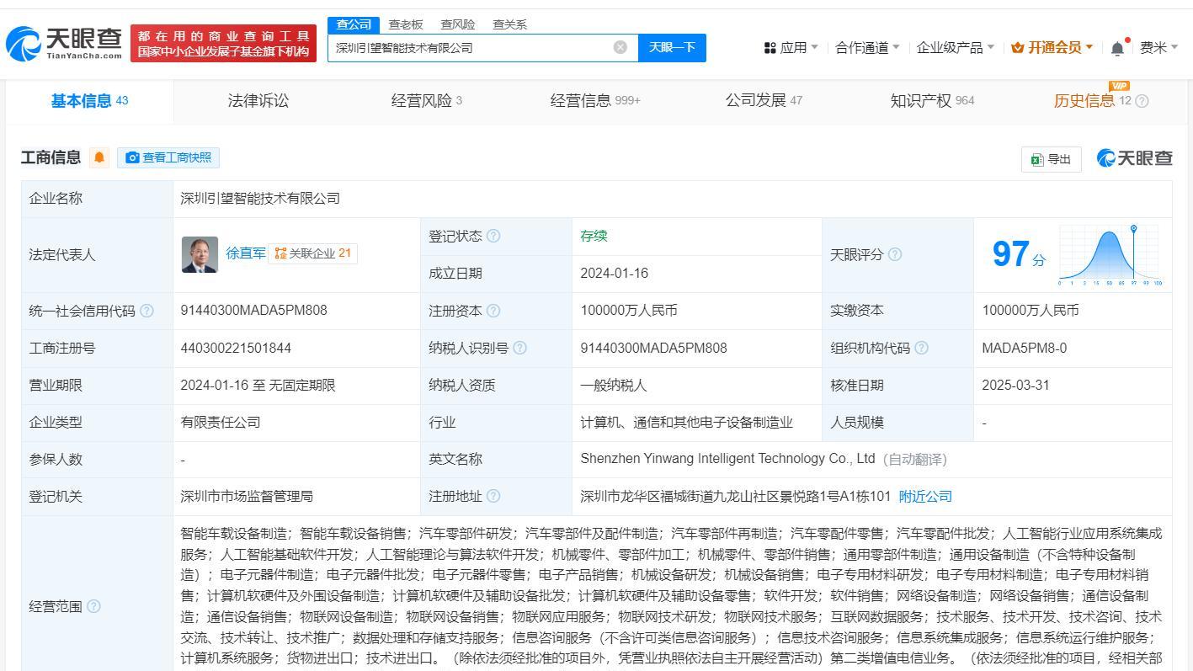Click the help icon next to 纳税人识别号
Viewport: 1193px width, 671px height.
click(520, 348)
